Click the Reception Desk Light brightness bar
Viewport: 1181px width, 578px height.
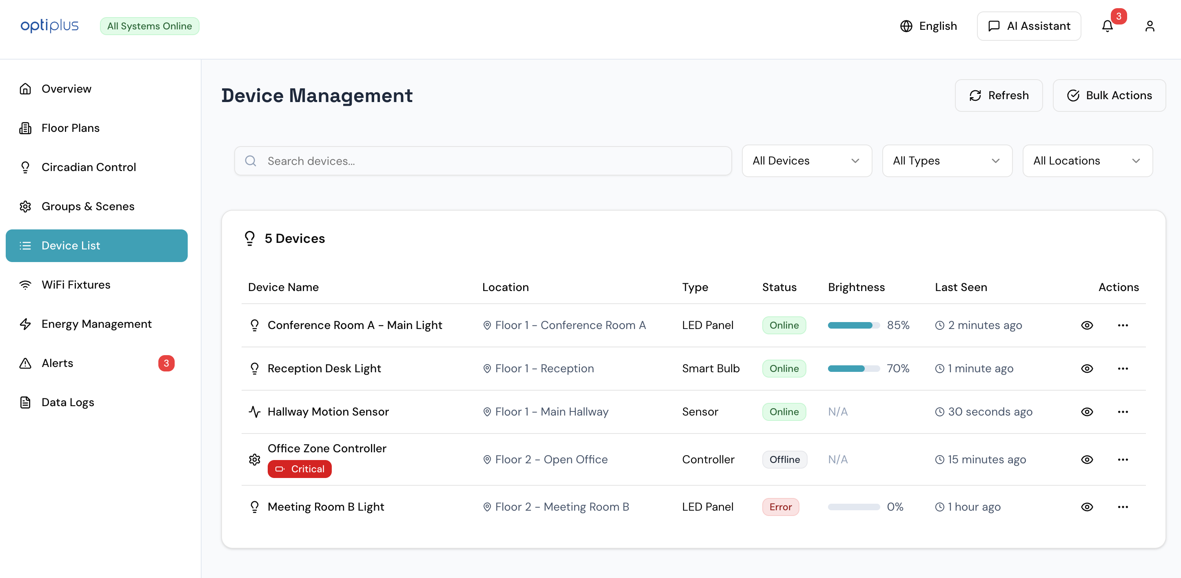pos(854,368)
